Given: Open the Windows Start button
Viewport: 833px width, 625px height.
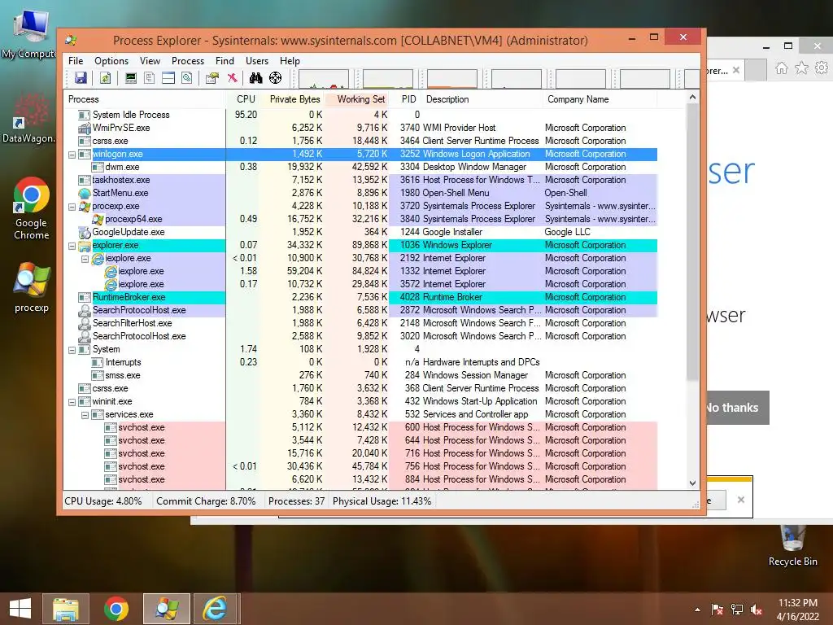Looking at the screenshot, I should [x=20, y=609].
